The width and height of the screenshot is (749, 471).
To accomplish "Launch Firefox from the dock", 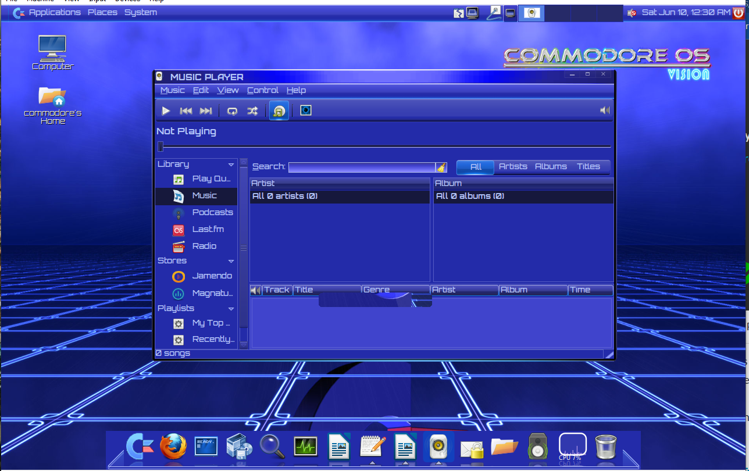I will pos(173,447).
